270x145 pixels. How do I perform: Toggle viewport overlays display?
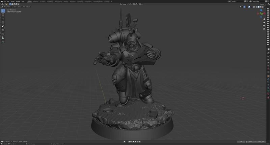[x=249, y=7]
